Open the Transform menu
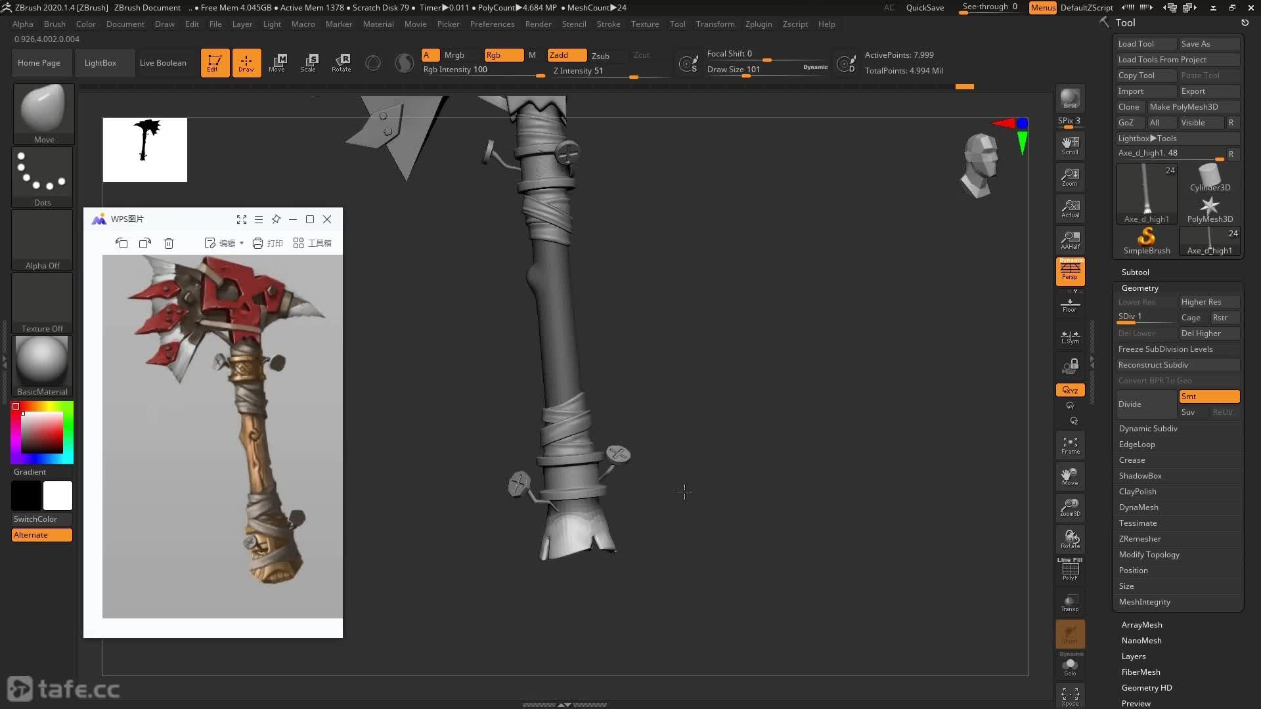Screen dimensions: 1261x709 (x=715, y=24)
